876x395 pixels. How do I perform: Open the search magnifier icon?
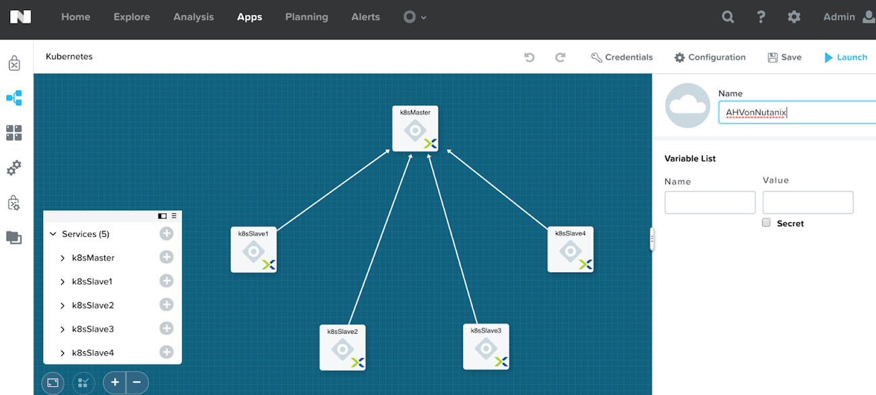[728, 17]
